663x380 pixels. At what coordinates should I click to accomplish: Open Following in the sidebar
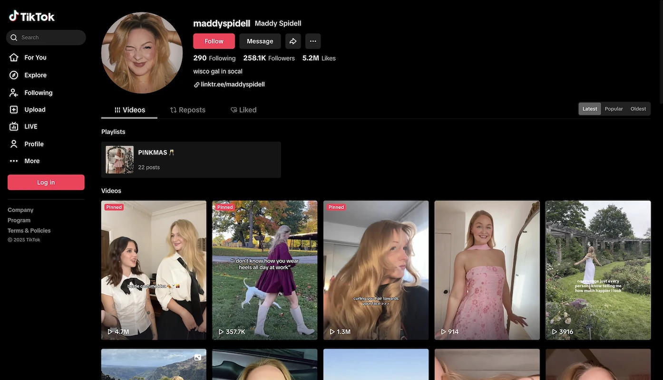tap(38, 93)
